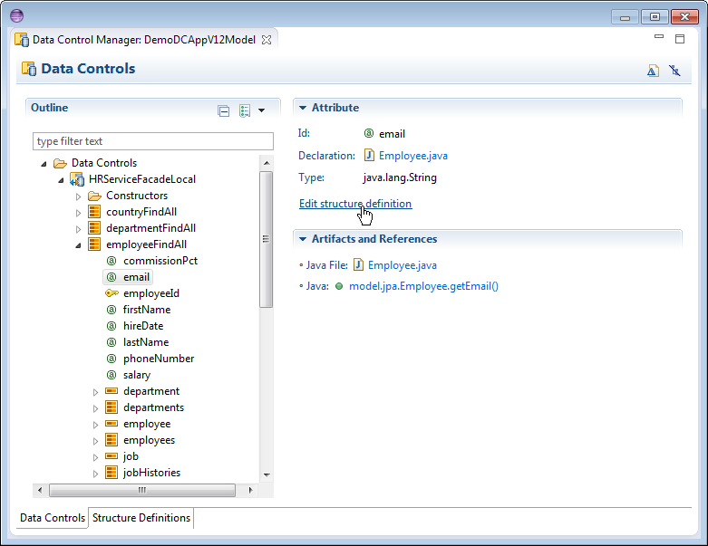Click the outline scroll up arrow
708x546 pixels.
click(x=267, y=163)
